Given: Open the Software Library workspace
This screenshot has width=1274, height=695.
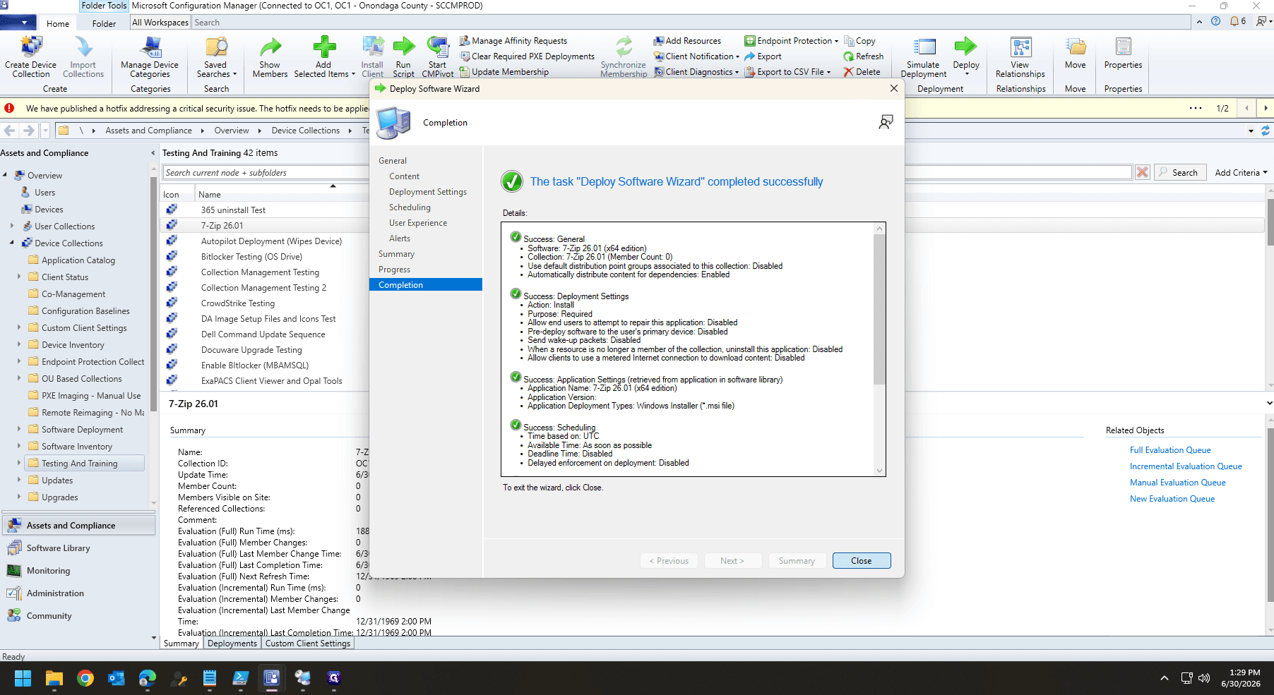Looking at the screenshot, I should coord(58,548).
